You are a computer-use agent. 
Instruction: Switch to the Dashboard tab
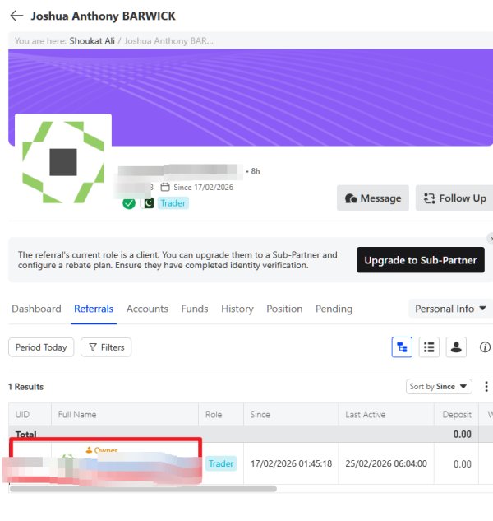[36, 309]
